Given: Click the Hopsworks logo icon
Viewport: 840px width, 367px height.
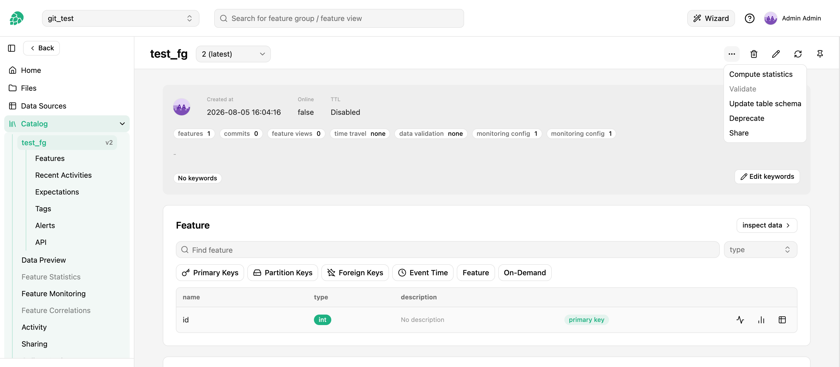Looking at the screenshot, I should coord(16,18).
